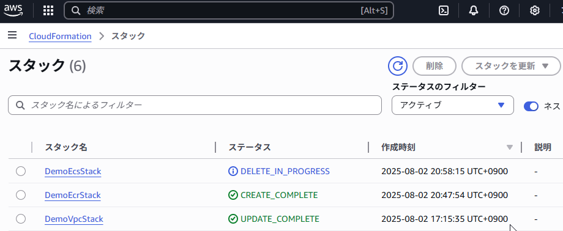563x231 pixels.
Task: Focus the top AWS search box
Action: click(229, 11)
